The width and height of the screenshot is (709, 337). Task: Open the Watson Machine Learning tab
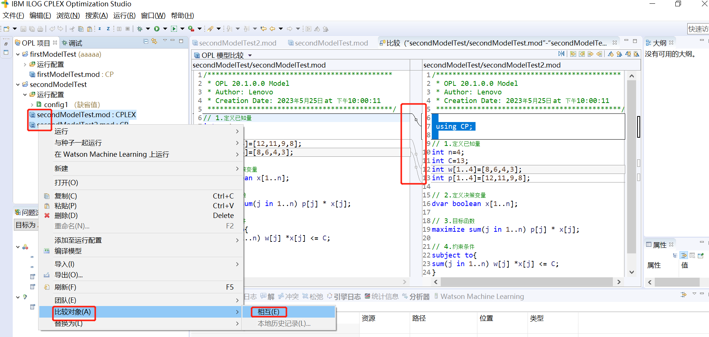pos(479,297)
